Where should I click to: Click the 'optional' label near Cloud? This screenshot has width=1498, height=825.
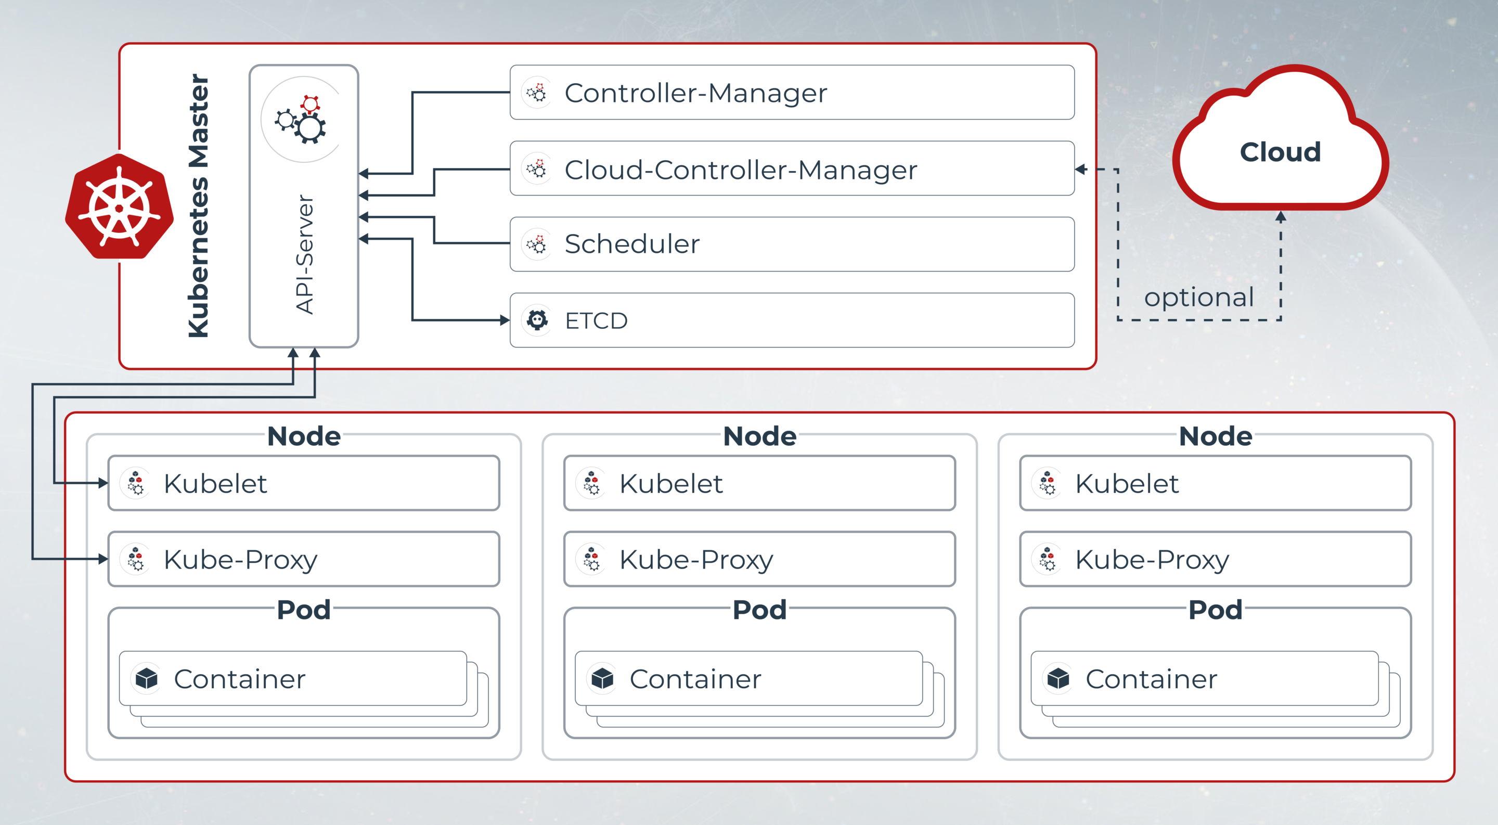click(1198, 298)
